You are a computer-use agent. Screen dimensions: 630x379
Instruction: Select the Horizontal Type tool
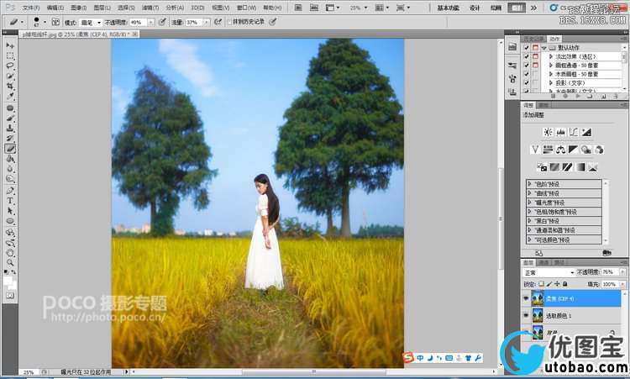(x=10, y=201)
